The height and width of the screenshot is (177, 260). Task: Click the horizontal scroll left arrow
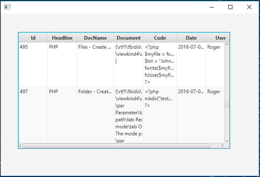[x=21, y=146]
